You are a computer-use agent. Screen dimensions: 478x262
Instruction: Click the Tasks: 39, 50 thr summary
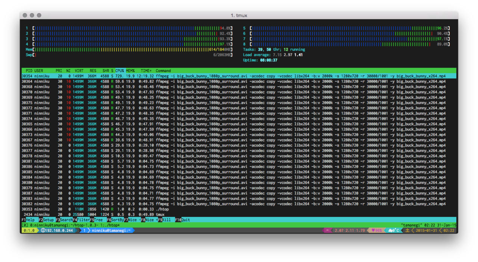pos(274,49)
